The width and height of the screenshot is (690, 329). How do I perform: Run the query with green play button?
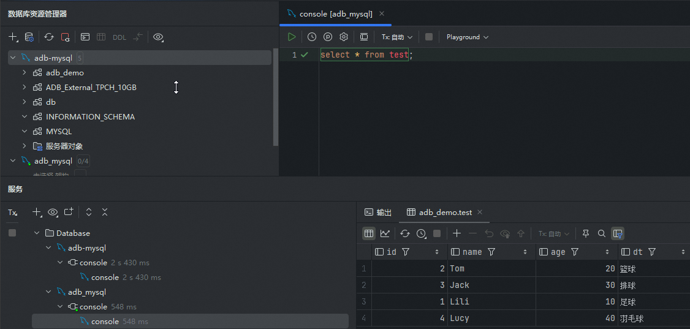click(292, 37)
